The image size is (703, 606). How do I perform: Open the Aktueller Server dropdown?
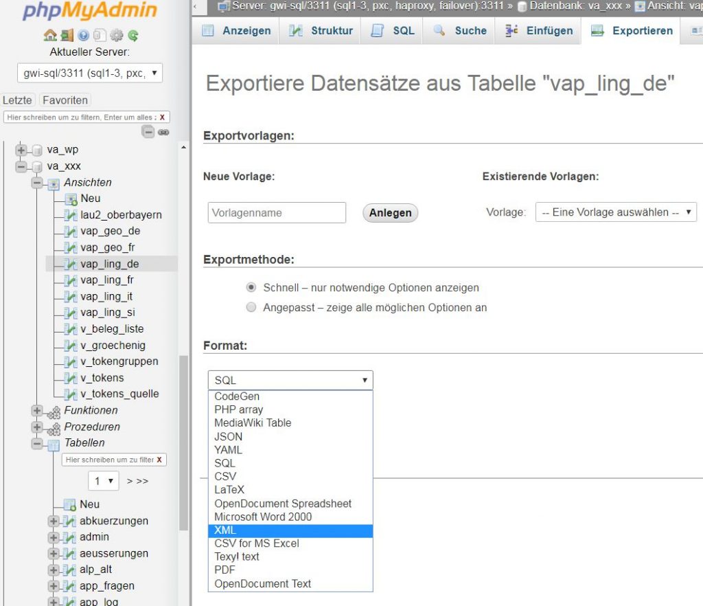coord(89,73)
